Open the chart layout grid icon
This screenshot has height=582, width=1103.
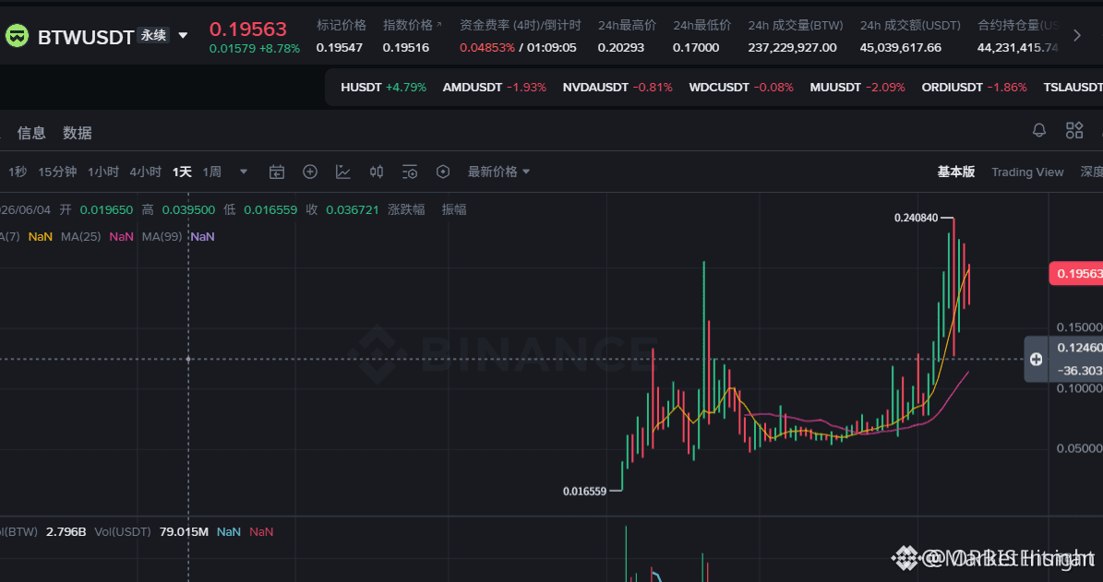(1074, 130)
